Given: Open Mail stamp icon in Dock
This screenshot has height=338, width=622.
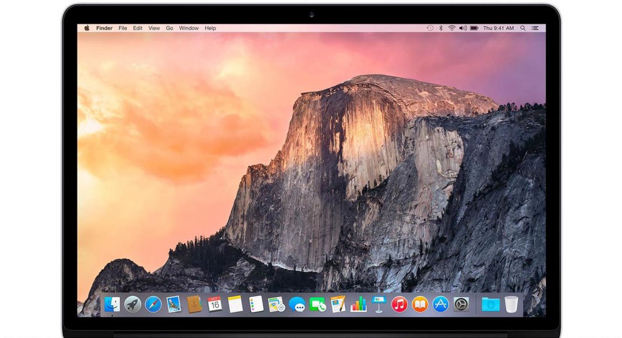Looking at the screenshot, I should pos(174,305).
